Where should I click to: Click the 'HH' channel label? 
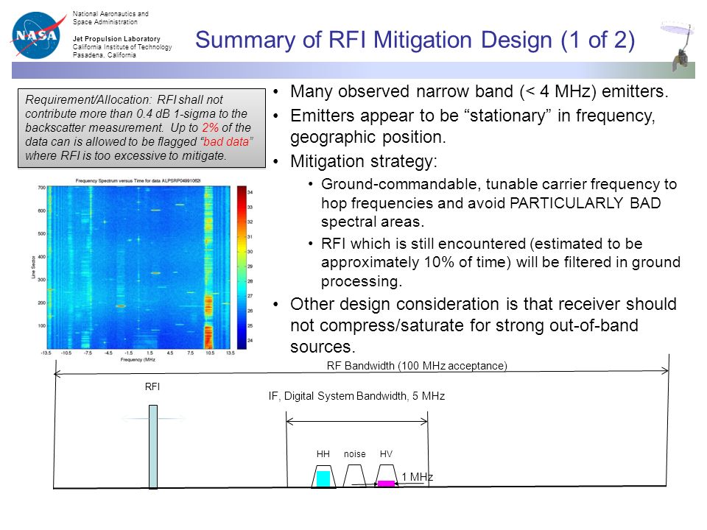pos(323,454)
